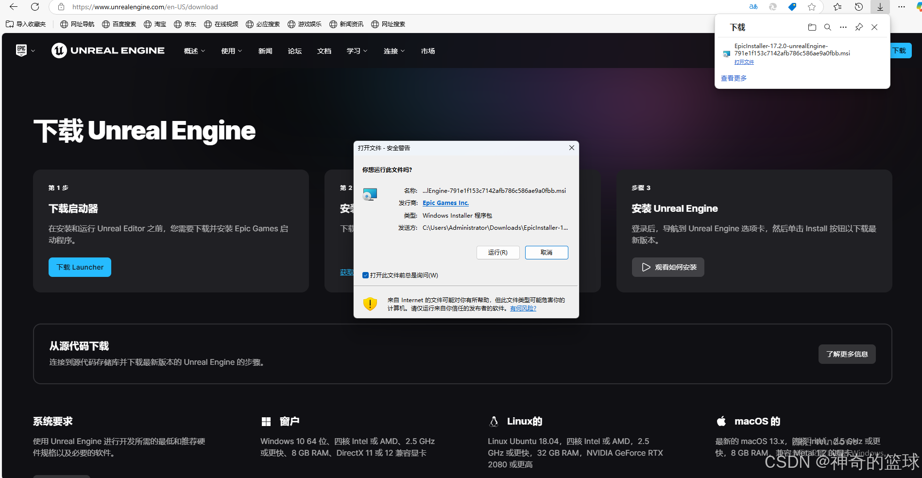Viewport: 922px width, 478px height.
Task: Reload the page with the refresh icon
Action: point(35,7)
